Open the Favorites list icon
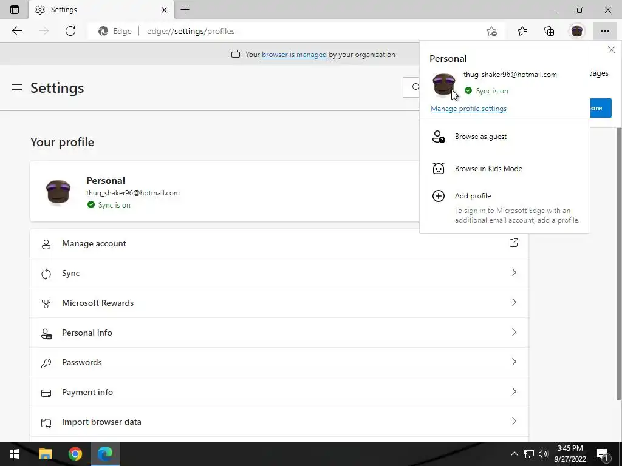The image size is (622, 466). [522, 31]
